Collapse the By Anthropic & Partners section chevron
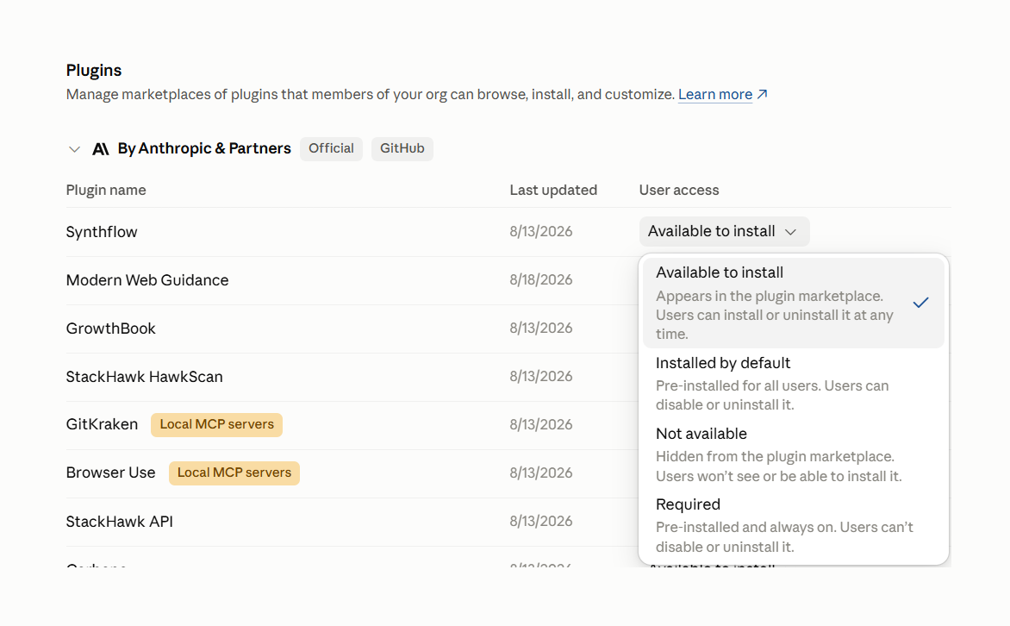The width and height of the screenshot is (1010, 626). 74,149
